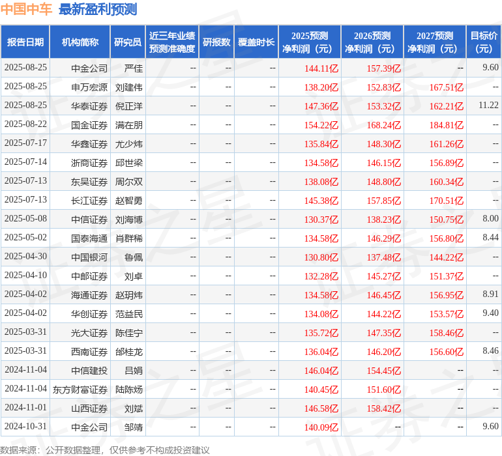This screenshot has height=456, width=502.
Task: Click the 9.40 target price
Action: point(490,313)
